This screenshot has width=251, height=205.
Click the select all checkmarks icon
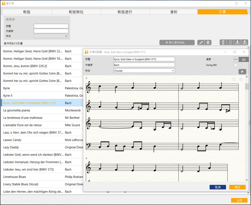tap(223, 42)
